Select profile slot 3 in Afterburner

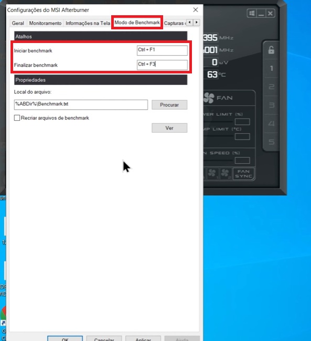pyautogui.click(x=271, y=105)
